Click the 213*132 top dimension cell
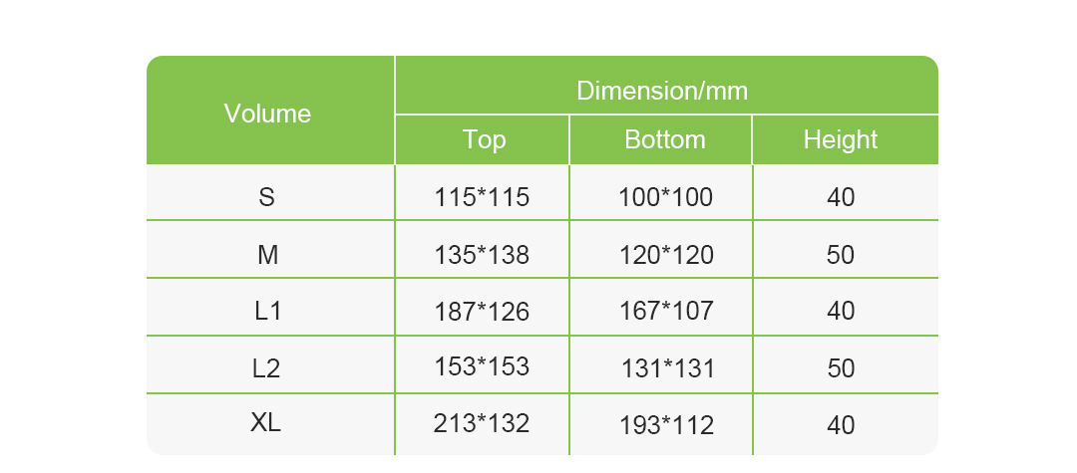 pyautogui.click(x=482, y=423)
